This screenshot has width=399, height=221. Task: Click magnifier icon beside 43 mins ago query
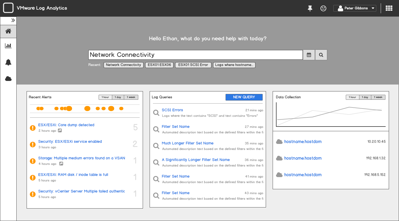click(x=156, y=196)
